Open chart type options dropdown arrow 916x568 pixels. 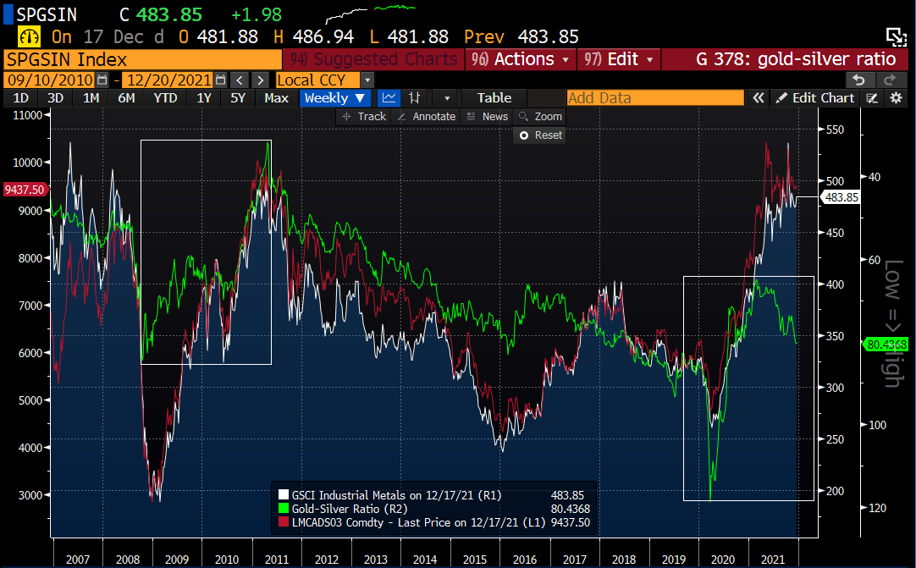(x=447, y=98)
